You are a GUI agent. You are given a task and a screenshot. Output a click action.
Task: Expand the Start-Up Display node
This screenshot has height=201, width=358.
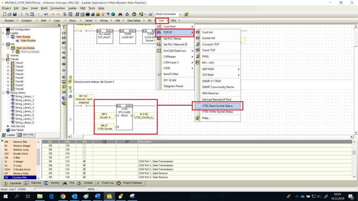pyautogui.click(x=13, y=52)
